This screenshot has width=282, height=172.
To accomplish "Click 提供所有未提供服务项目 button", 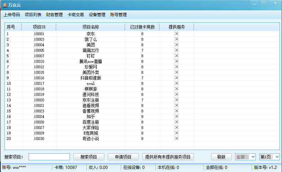I will 168,157.
